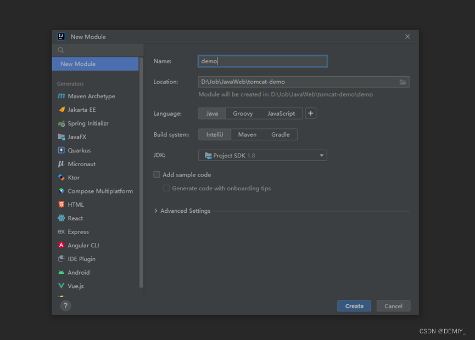Select the Express generator label
Screen dimensions: 475x340
pos(78,232)
